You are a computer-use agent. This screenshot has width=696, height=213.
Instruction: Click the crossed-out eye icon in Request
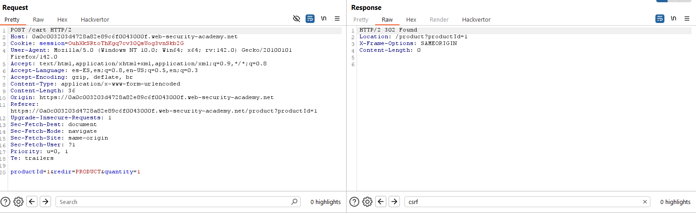tap(297, 19)
